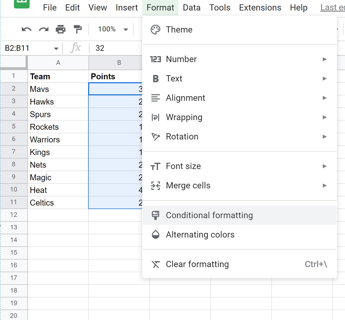Image resolution: width=345 pixels, height=320 pixels.
Task: Select the Hawks cell
Action: (58, 102)
